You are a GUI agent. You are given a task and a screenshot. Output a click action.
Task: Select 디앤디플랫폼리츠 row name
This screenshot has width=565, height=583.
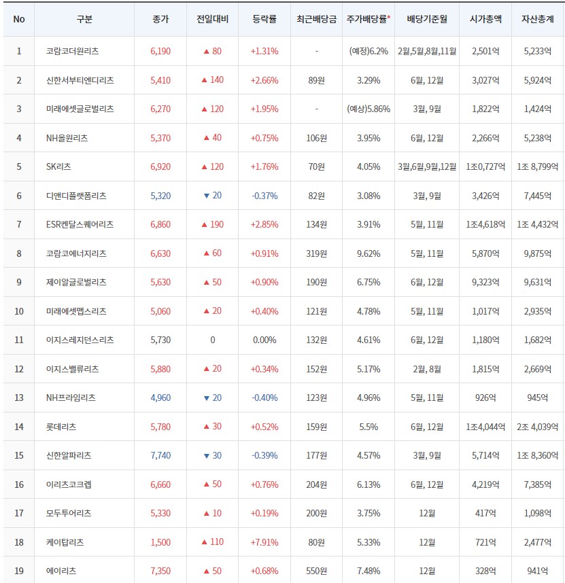(x=76, y=196)
